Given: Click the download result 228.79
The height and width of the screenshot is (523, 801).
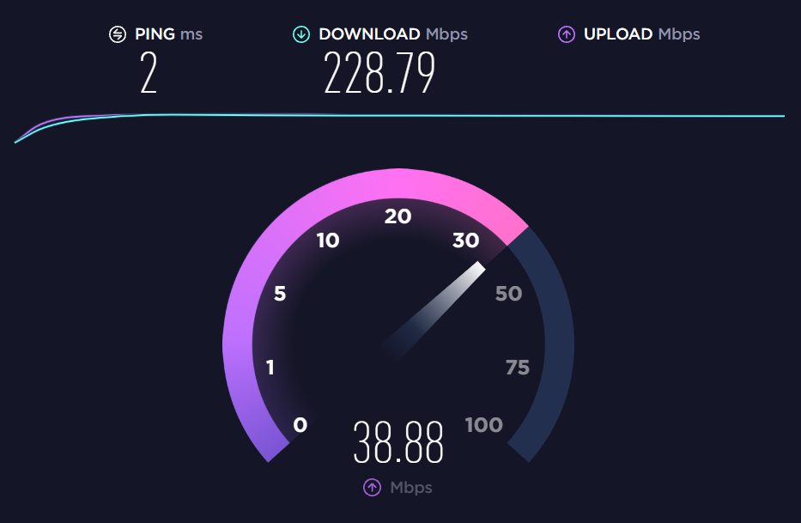Looking at the screenshot, I should 379,73.
